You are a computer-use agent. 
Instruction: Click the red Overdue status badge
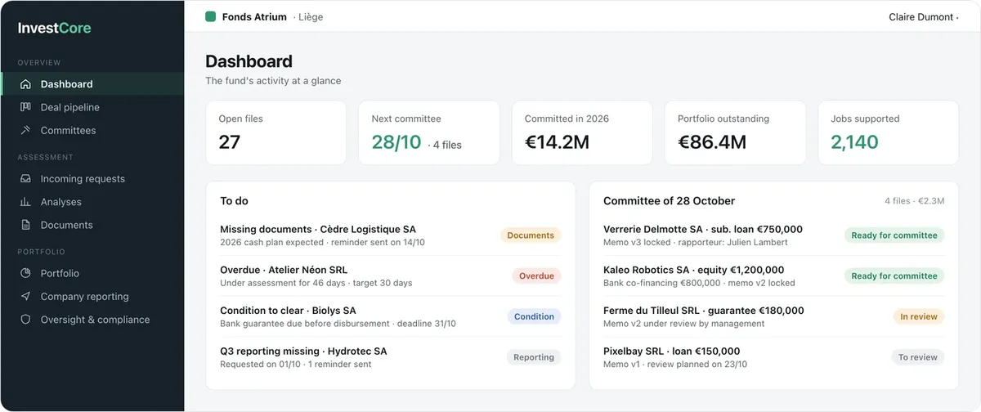click(536, 276)
